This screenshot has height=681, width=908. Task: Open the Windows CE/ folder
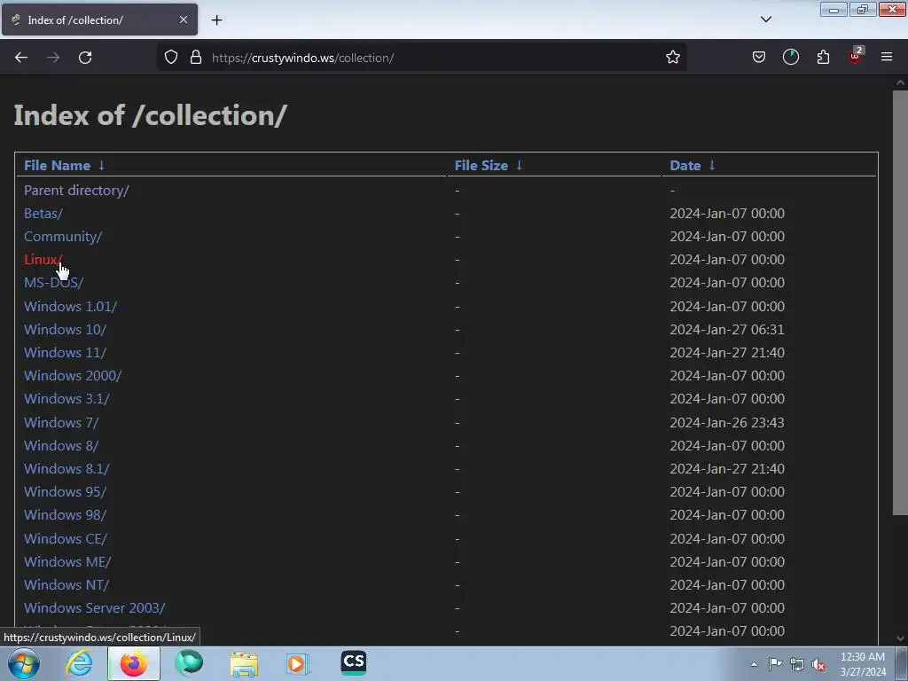tap(66, 539)
